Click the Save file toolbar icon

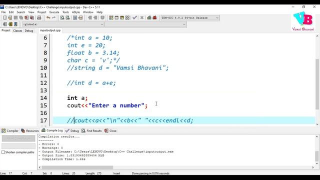pyautogui.click(x=15, y=18)
